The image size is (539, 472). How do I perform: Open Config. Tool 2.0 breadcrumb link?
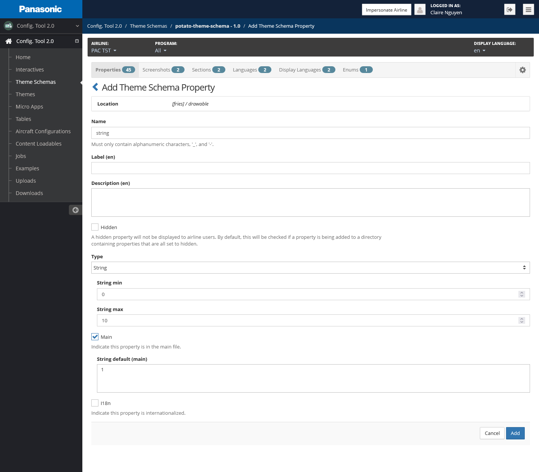click(104, 26)
